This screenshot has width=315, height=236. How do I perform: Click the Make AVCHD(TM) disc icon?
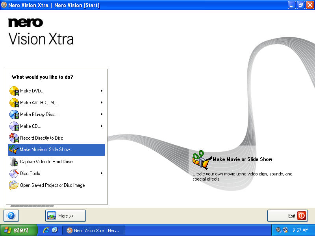click(14, 103)
